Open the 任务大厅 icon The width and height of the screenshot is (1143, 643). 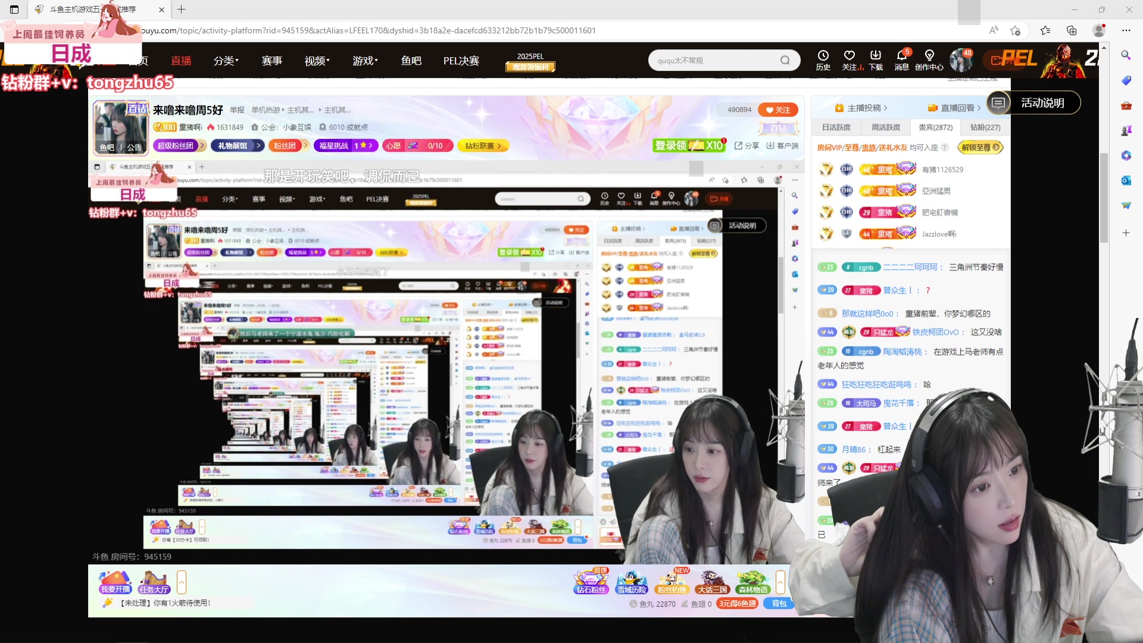[154, 582]
